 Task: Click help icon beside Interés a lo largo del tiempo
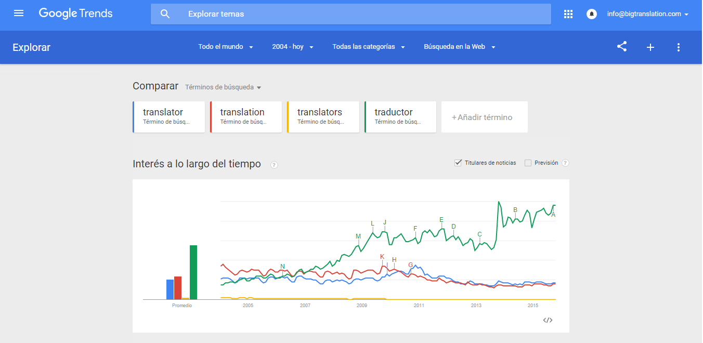pyautogui.click(x=274, y=165)
